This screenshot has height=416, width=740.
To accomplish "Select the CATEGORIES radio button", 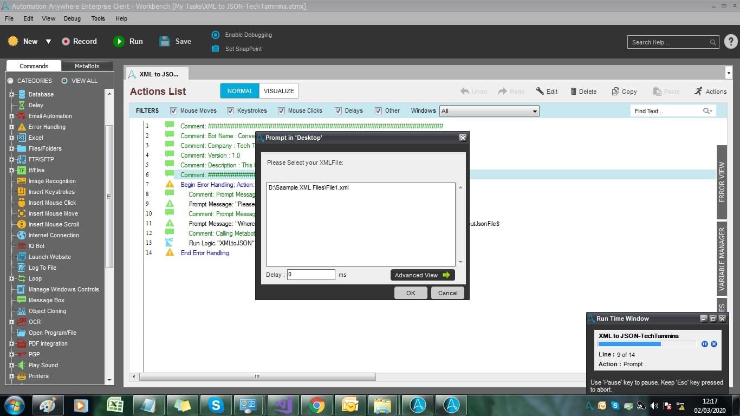I will 10,81.
